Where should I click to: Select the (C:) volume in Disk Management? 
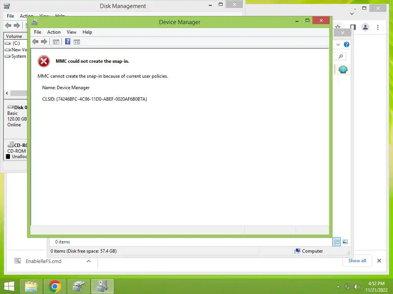coord(15,43)
